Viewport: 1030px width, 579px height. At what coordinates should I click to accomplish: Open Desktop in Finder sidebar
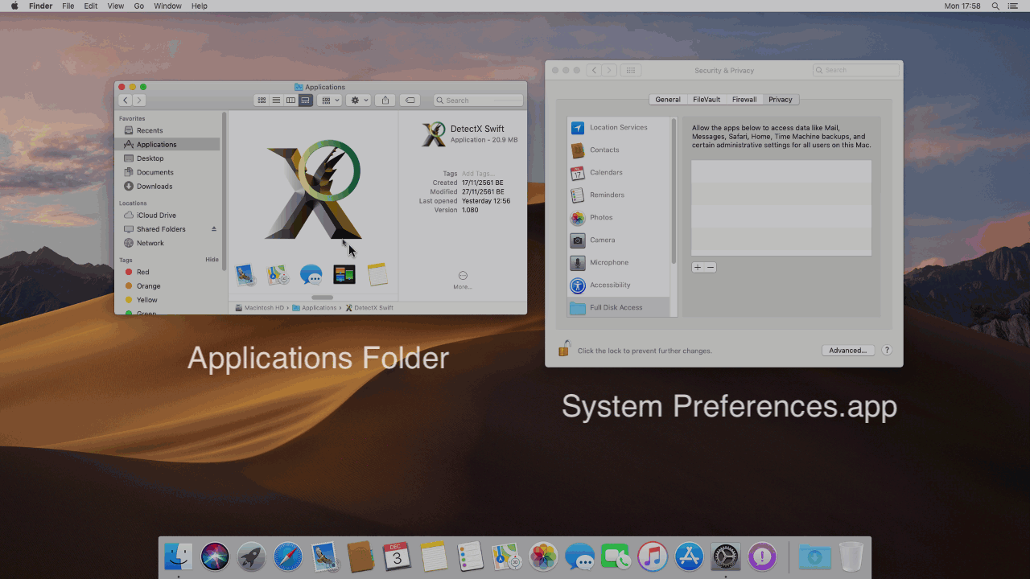pos(150,158)
